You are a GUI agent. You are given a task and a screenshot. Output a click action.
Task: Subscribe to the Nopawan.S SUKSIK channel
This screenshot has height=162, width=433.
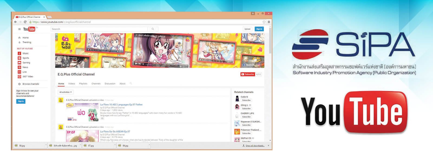click(x=246, y=125)
